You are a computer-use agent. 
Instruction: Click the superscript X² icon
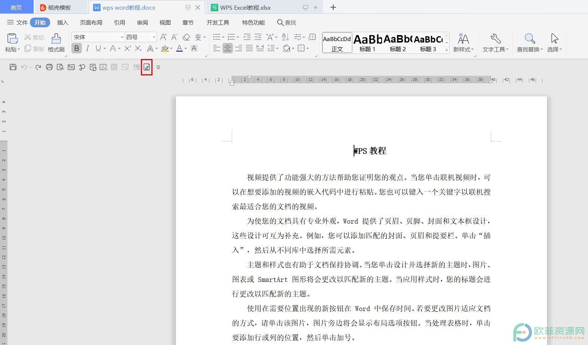(x=127, y=48)
